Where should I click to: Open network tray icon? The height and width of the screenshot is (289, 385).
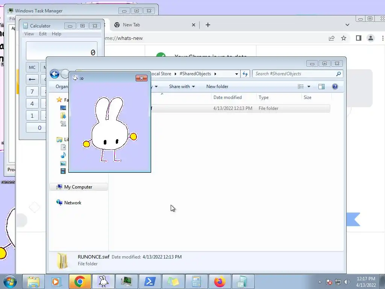338,282
